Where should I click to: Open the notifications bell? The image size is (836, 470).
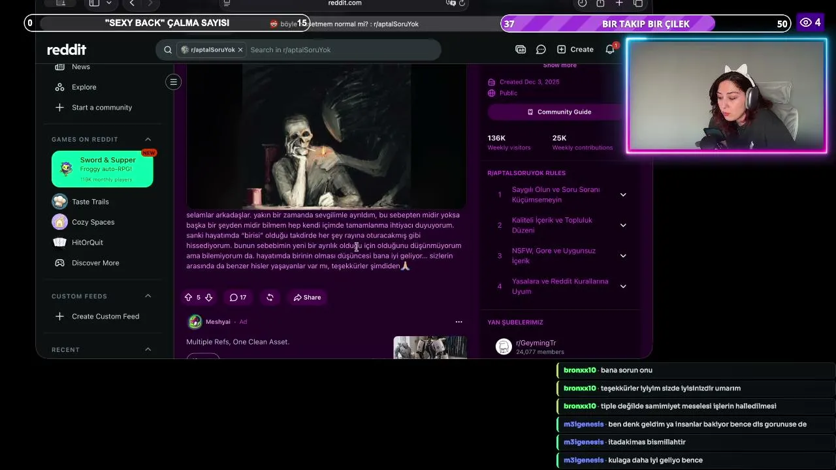click(610, 50)
